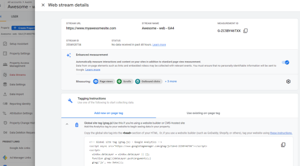Collapse the Global site tag section
Screen dimensions: 300x166
tap(67, 124)
